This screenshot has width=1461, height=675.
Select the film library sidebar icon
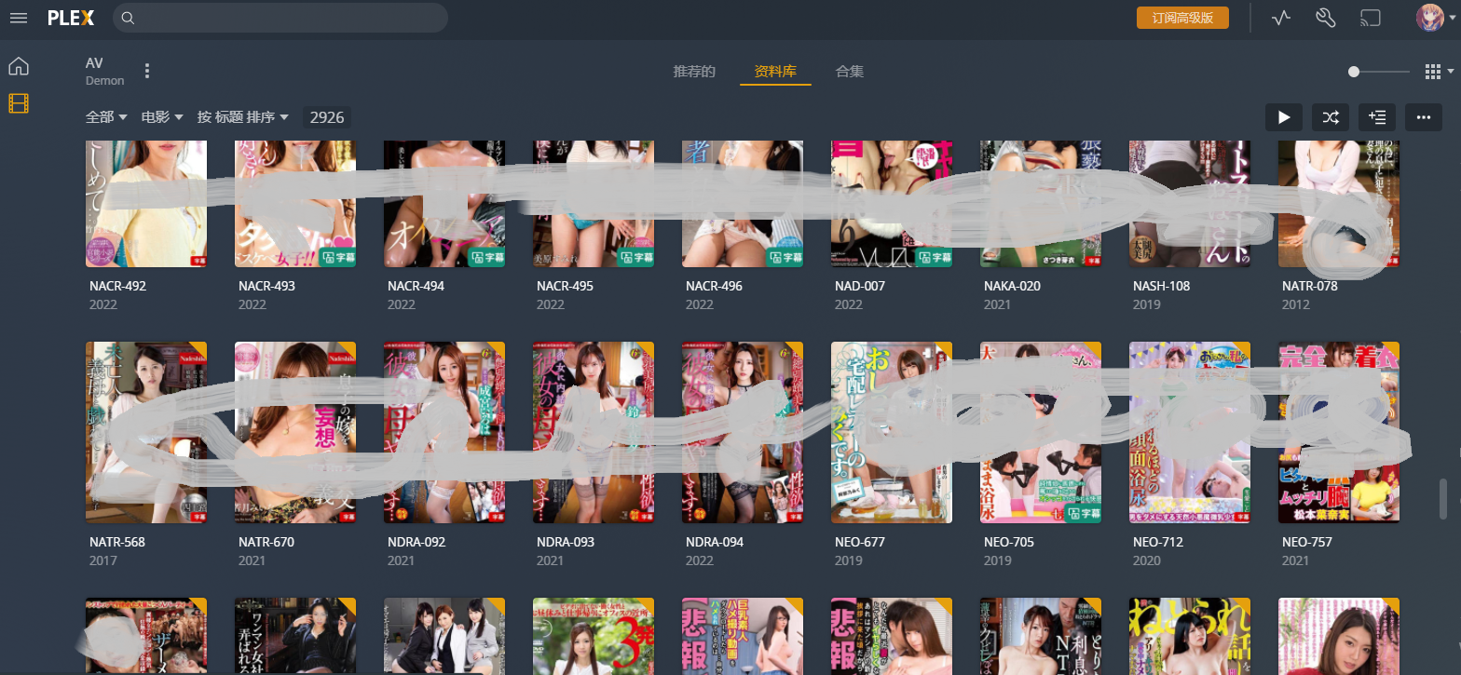pyautogui.click(x=19, y=103)
